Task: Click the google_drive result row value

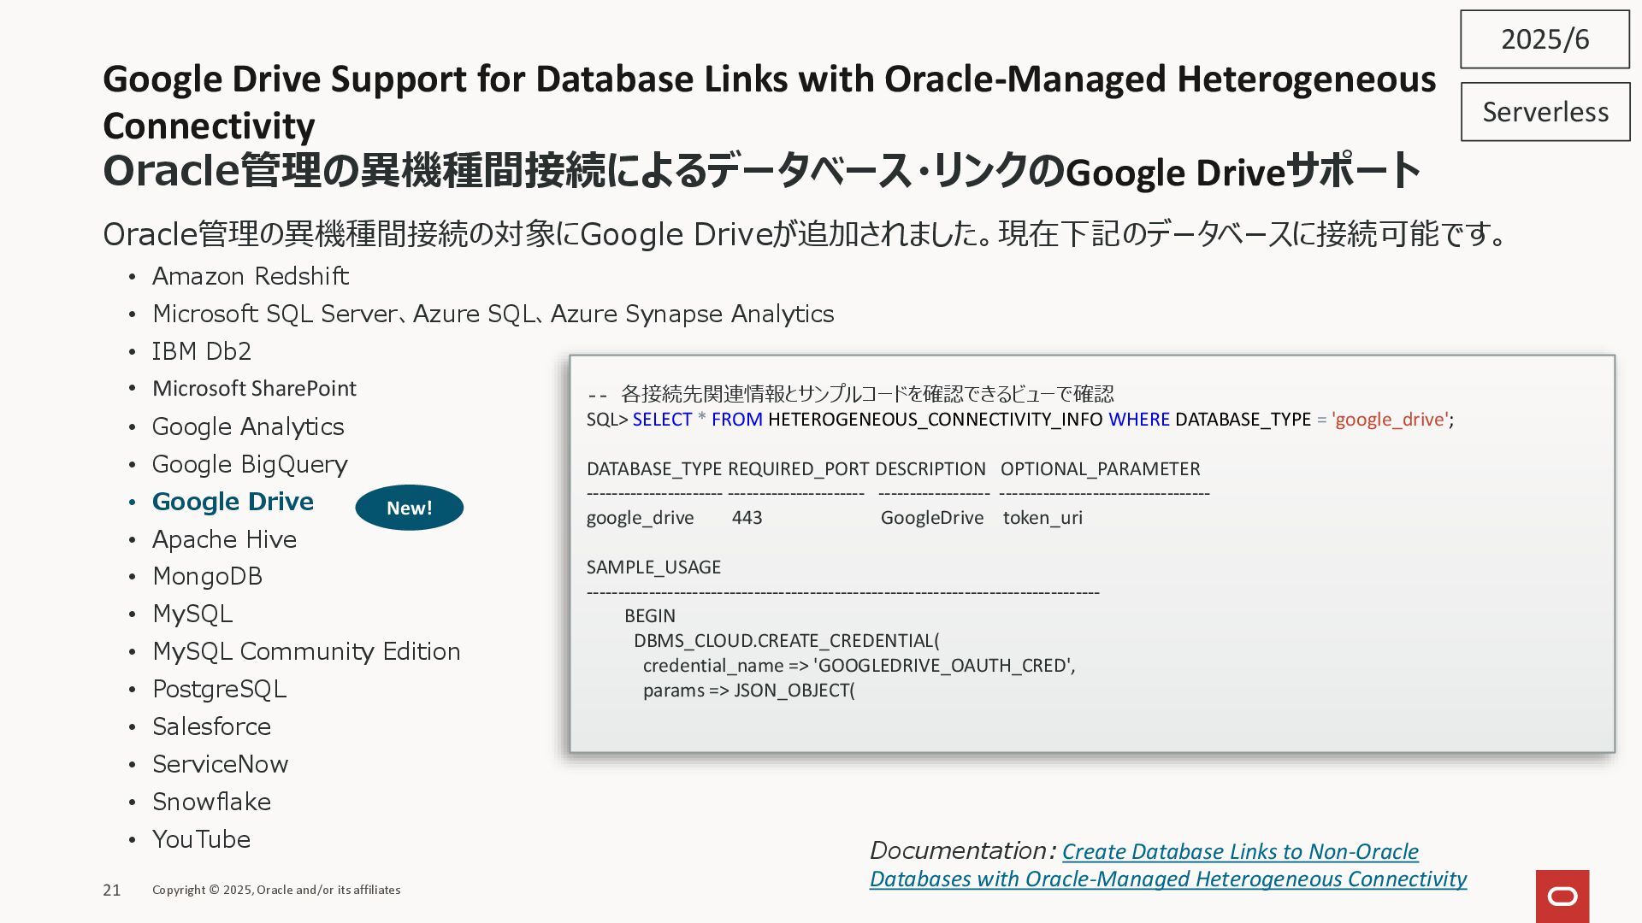Action: [640, 518]
